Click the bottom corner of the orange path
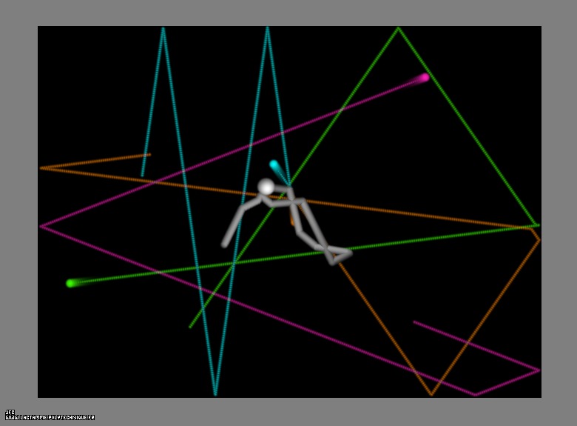 (x=431, y=395)
